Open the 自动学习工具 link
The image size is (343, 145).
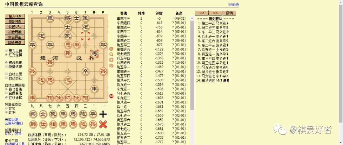point(15,144)
